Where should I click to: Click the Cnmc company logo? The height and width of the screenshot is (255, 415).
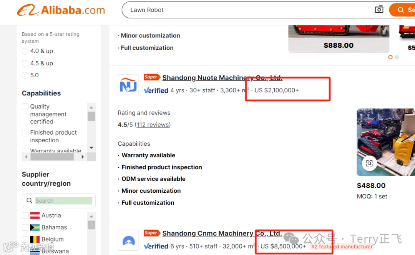coord(128,240)
